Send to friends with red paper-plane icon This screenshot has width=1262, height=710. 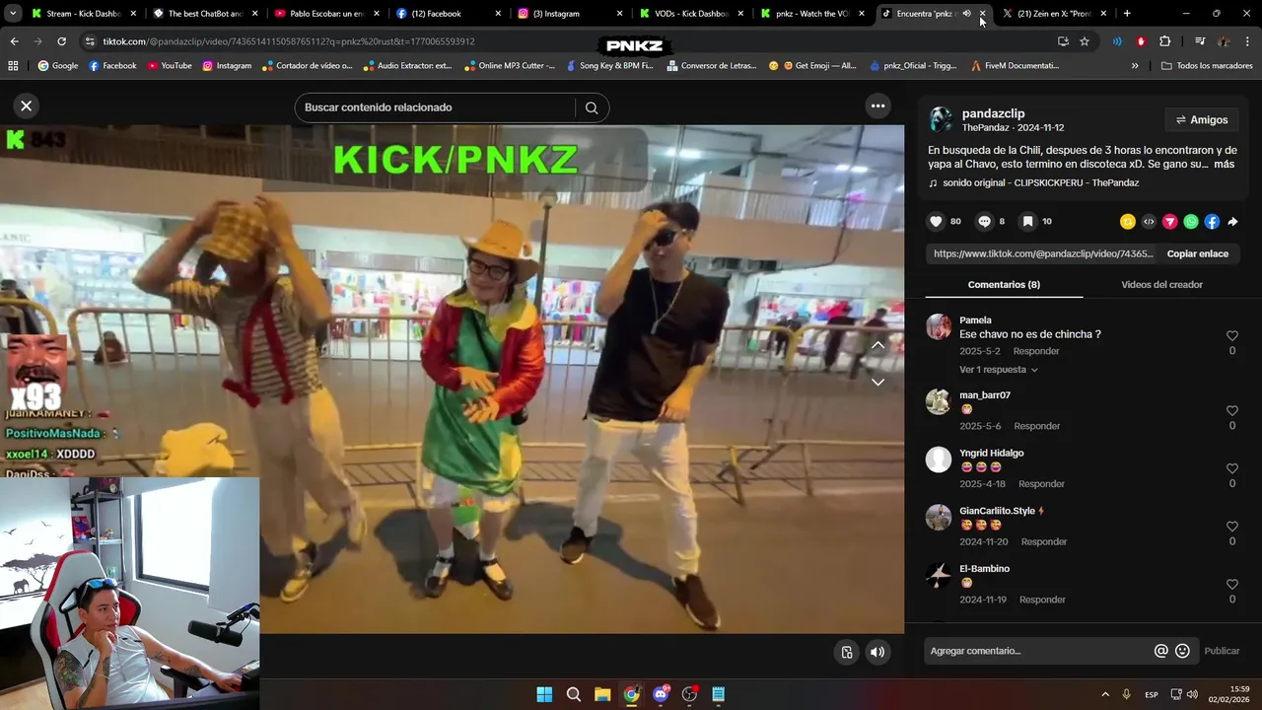pos(1170,222)
